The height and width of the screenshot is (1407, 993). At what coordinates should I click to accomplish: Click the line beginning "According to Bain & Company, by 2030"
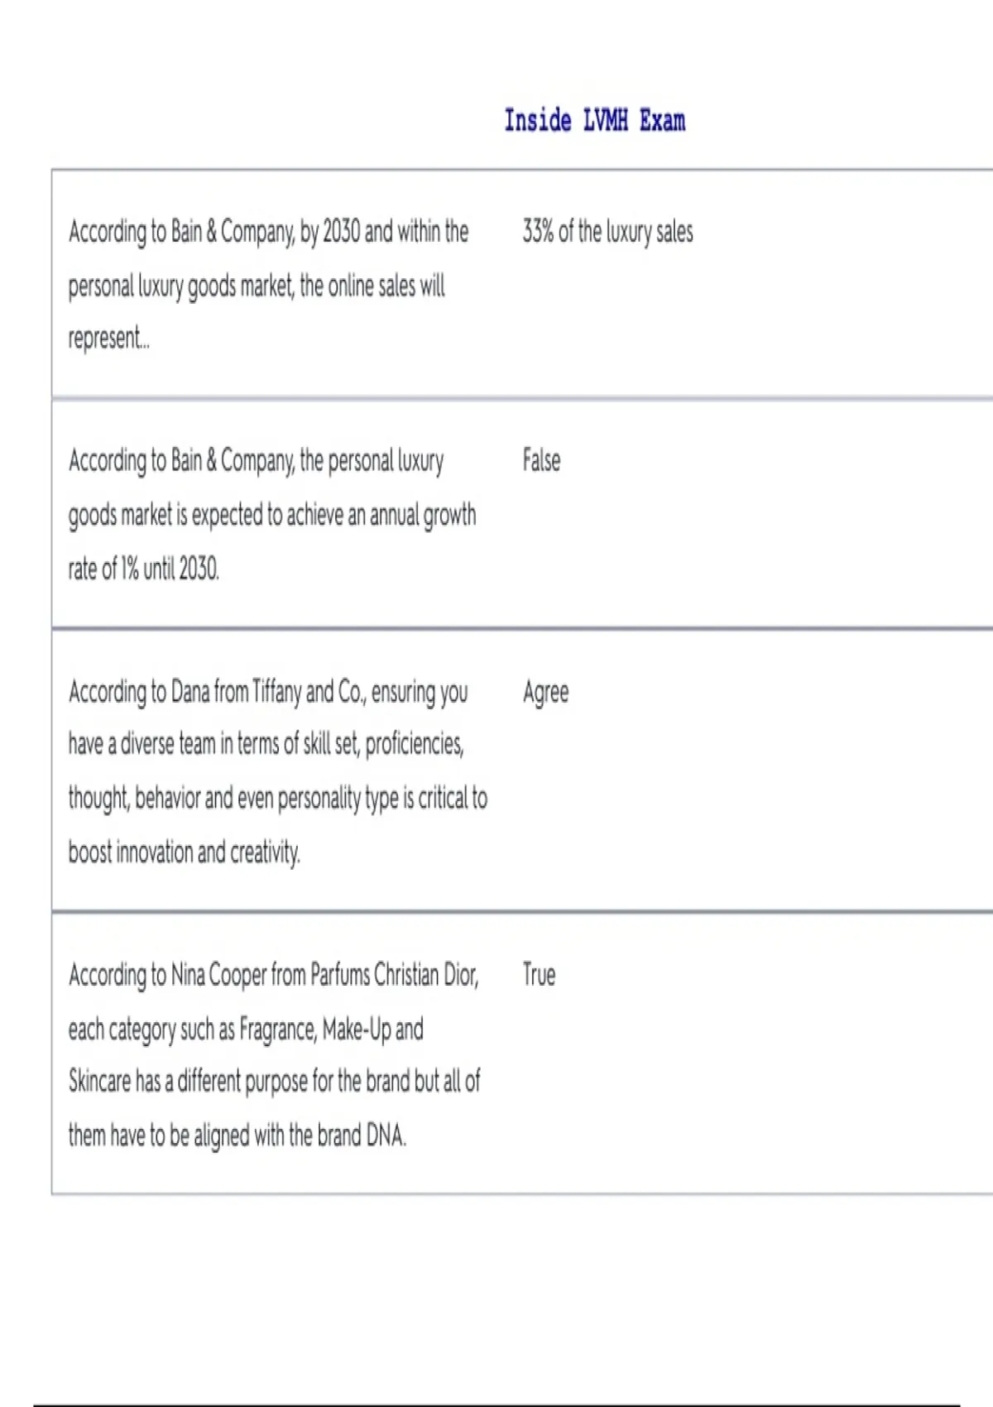pos(268,232)
